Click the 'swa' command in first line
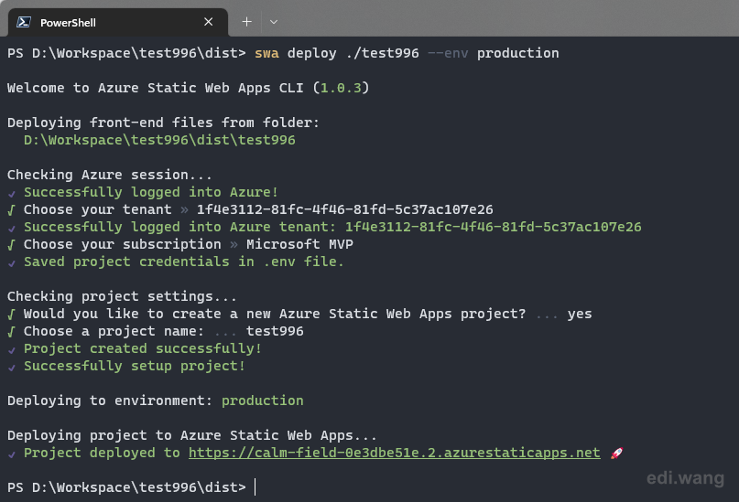The height and width of the screenshot is (502, 739). (x=266, y=53)
